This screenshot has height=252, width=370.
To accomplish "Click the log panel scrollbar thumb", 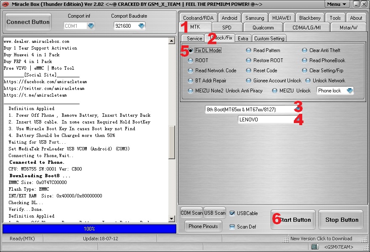I will tap(172, 142).
